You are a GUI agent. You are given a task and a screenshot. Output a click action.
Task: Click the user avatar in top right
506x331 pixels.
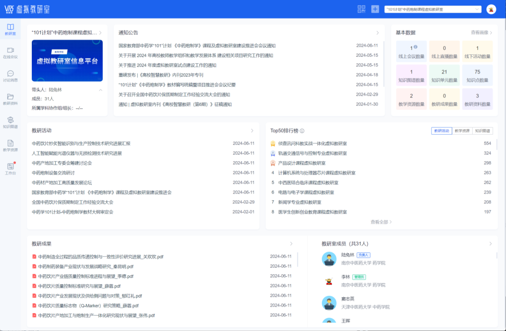pos(491,9)
